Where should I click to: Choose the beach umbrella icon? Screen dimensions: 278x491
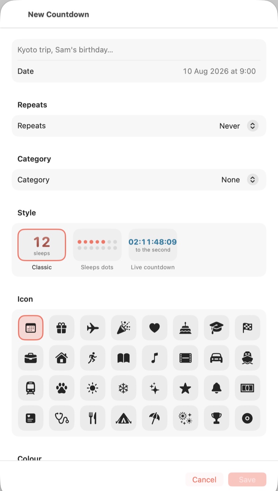tap(155, 418)
